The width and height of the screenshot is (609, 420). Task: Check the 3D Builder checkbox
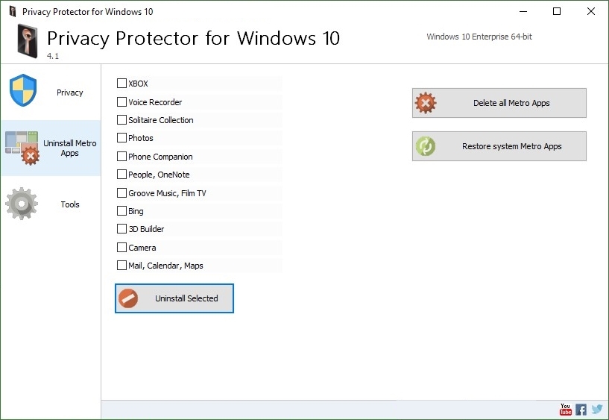pyautogui.click(x=122, y=228)
